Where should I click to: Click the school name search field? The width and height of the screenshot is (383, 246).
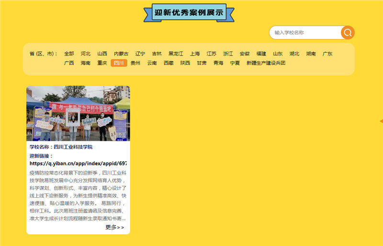305,33
